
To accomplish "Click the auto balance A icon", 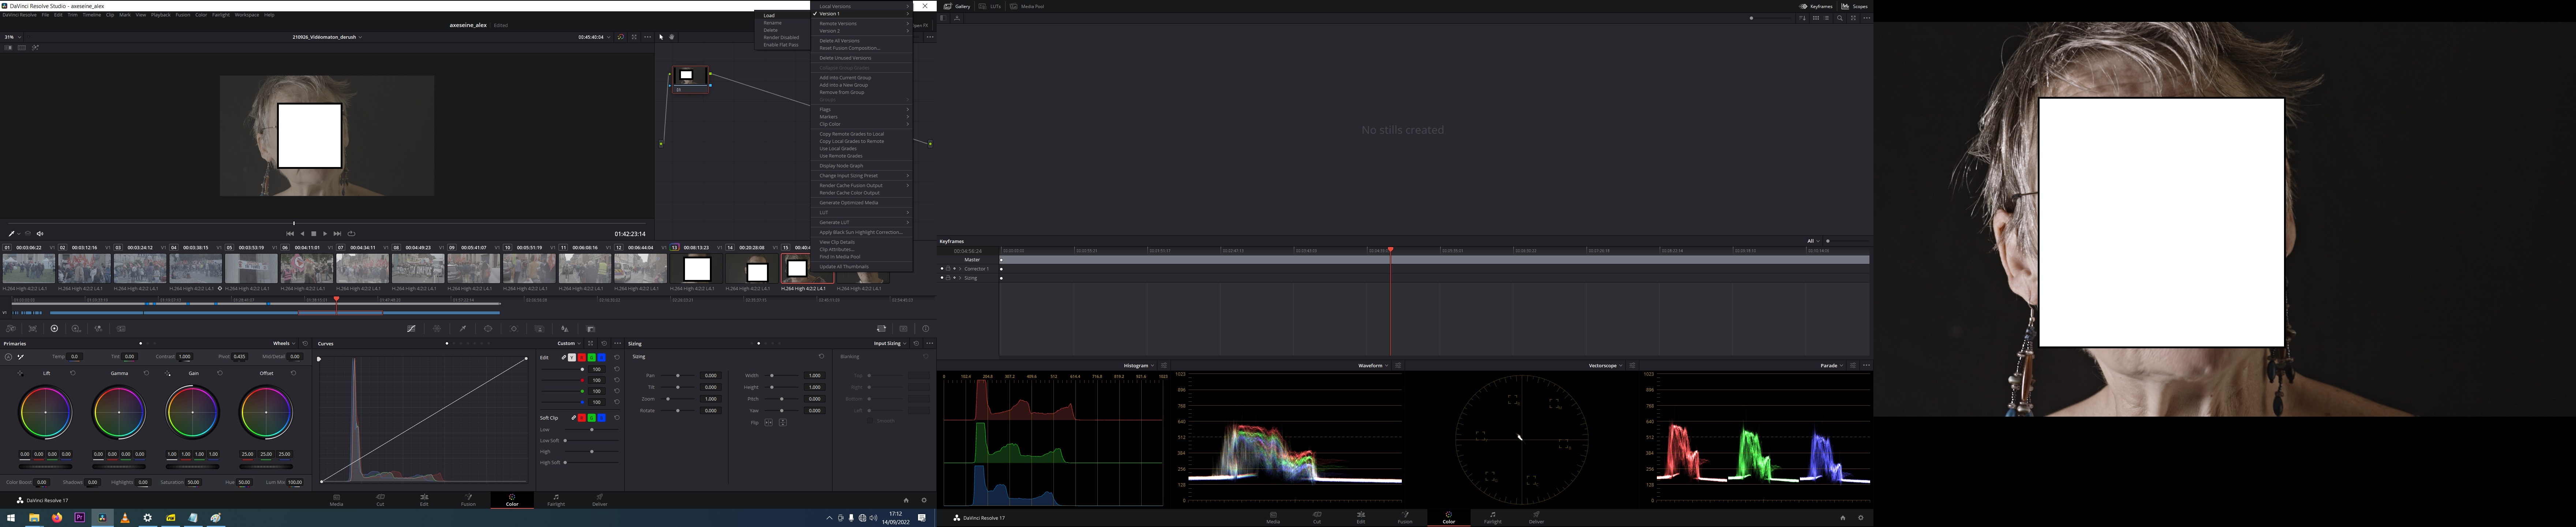I will tap(8, 357).
